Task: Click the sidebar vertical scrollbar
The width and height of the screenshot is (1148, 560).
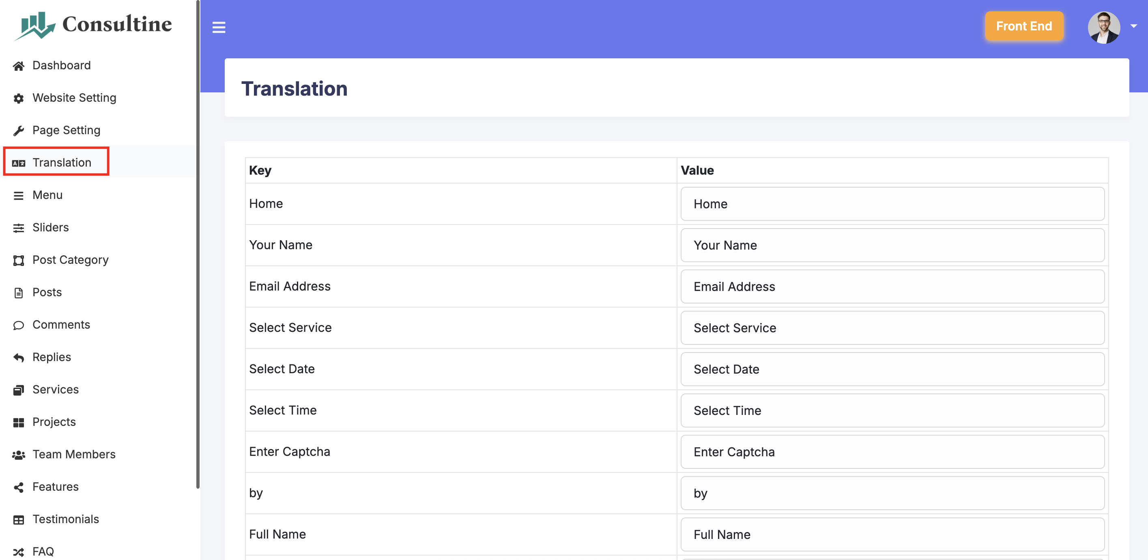Action: click(198, 245)
